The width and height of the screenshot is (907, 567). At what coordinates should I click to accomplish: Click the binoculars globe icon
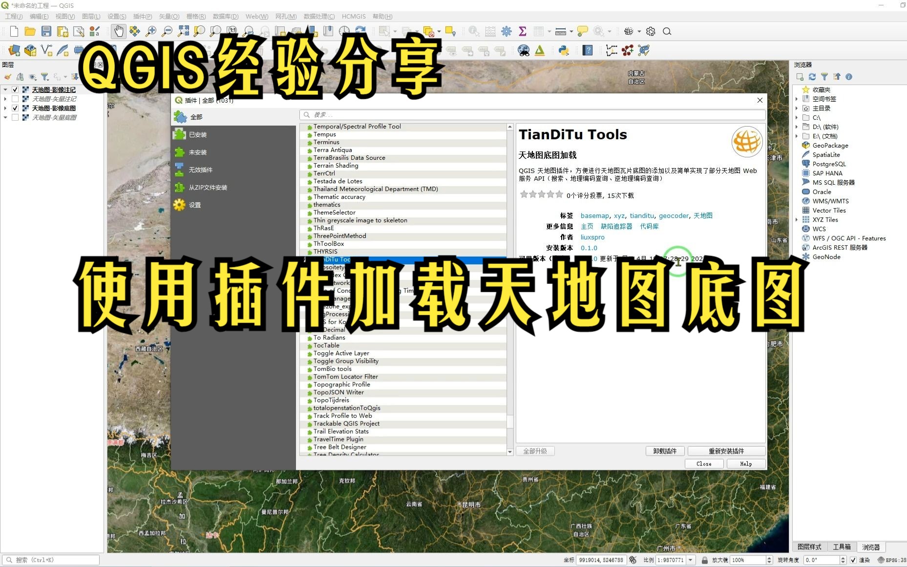pos(524,50)
